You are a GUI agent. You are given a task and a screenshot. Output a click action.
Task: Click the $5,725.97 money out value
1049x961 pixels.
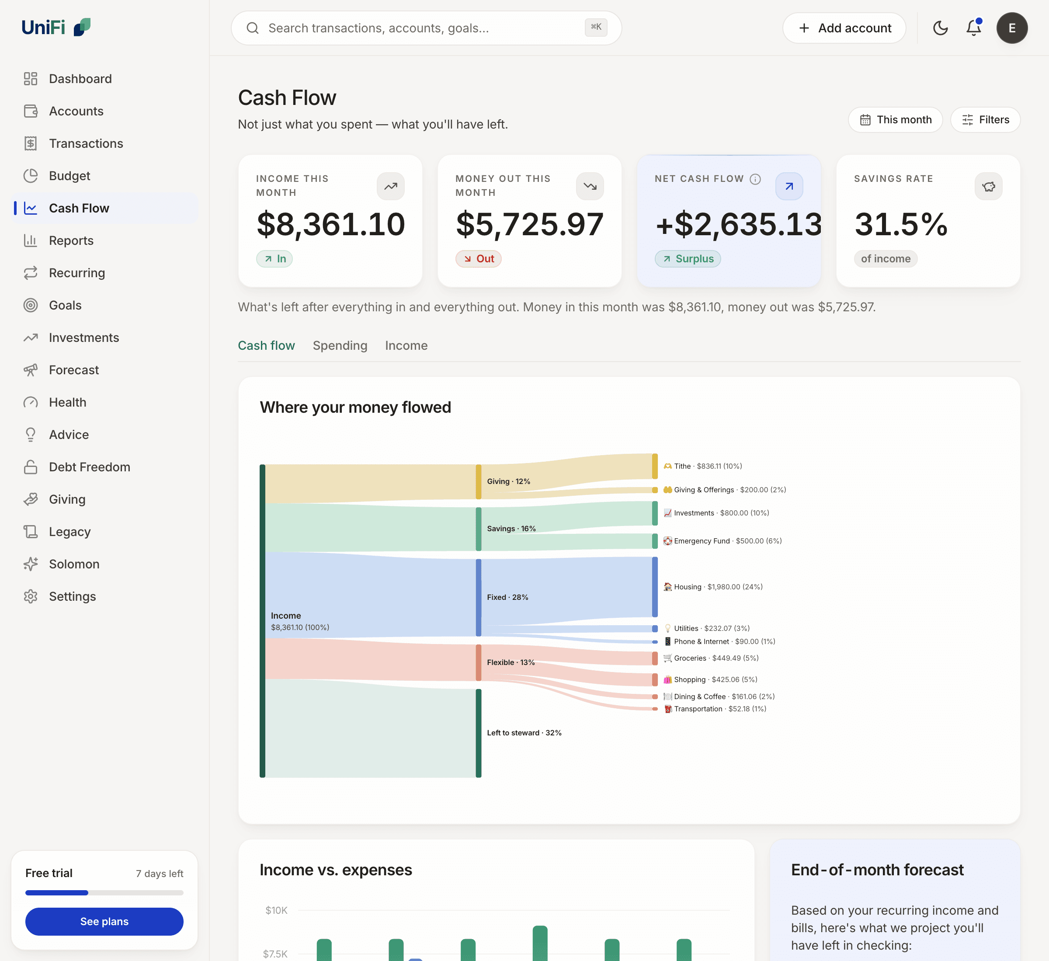530,224
